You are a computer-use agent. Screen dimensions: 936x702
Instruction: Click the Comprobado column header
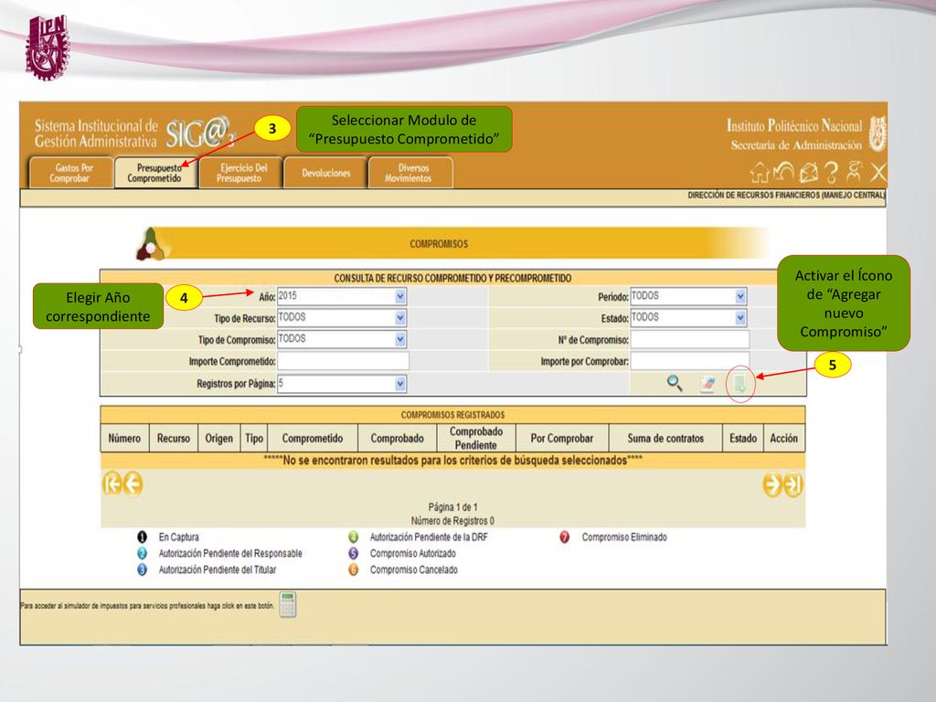click(x=397, y=438)
